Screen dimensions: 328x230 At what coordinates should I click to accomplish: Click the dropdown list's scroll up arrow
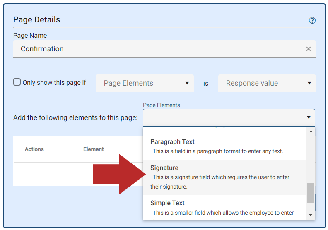(311, 132)
